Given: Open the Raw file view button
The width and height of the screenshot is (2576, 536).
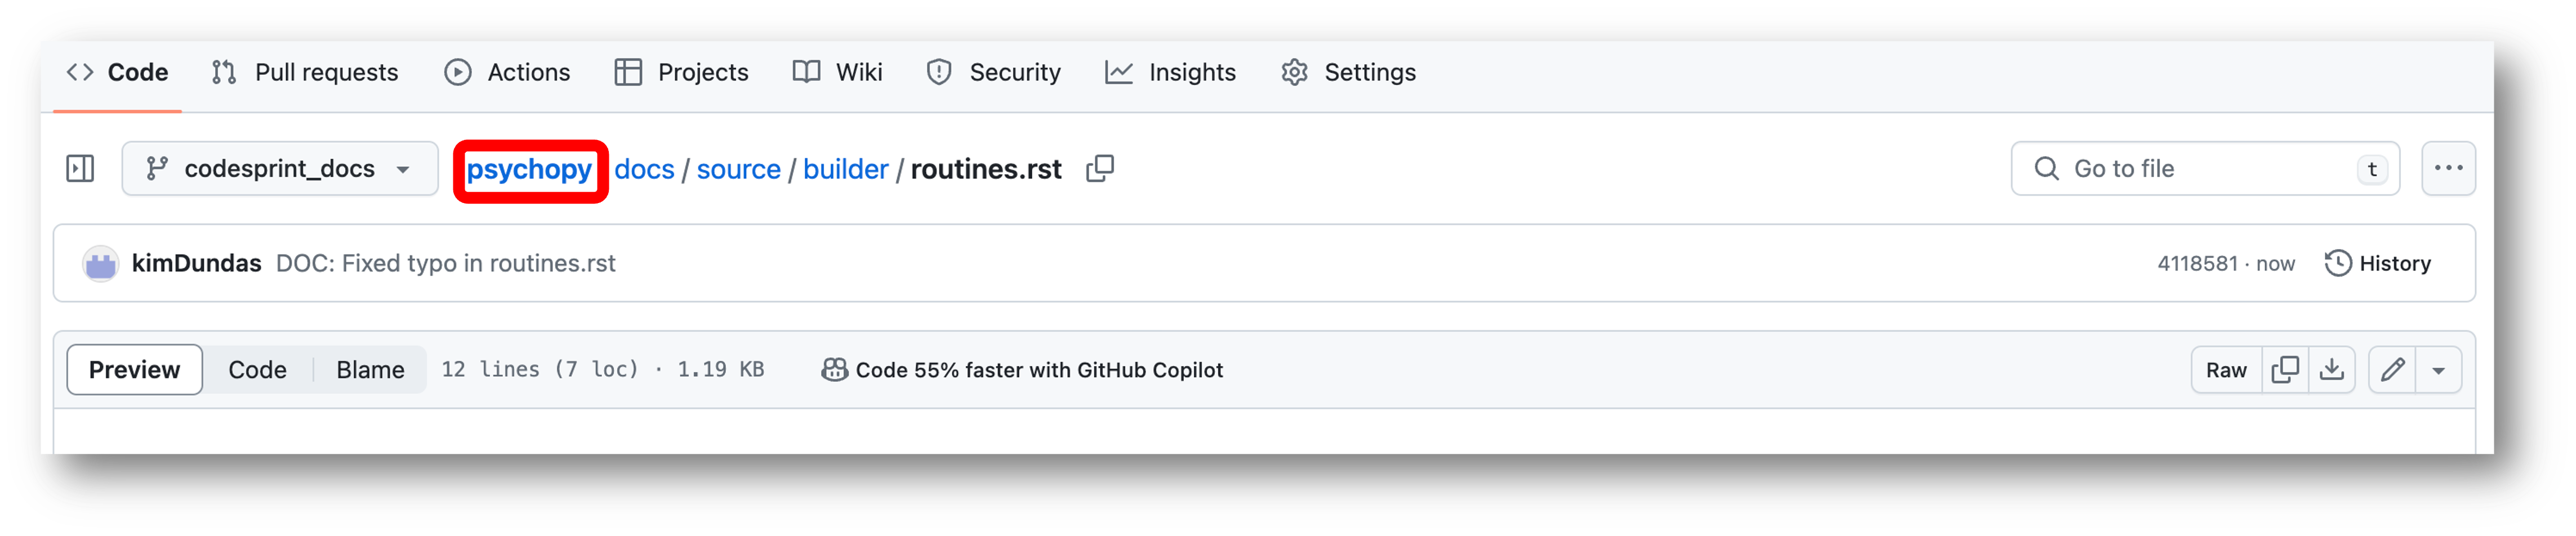Looking at the screenshot, I should [2226, 370].
